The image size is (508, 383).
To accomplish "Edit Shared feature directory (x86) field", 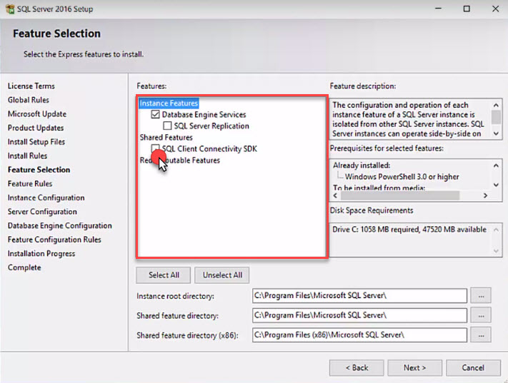I will pyautogui.click(x=359, y=335).
